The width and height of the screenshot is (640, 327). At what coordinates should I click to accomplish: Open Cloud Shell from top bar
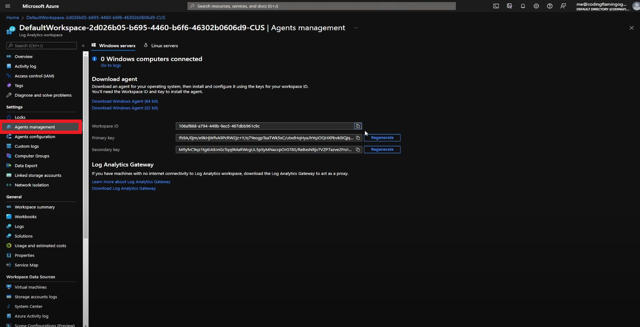(496, 6)
